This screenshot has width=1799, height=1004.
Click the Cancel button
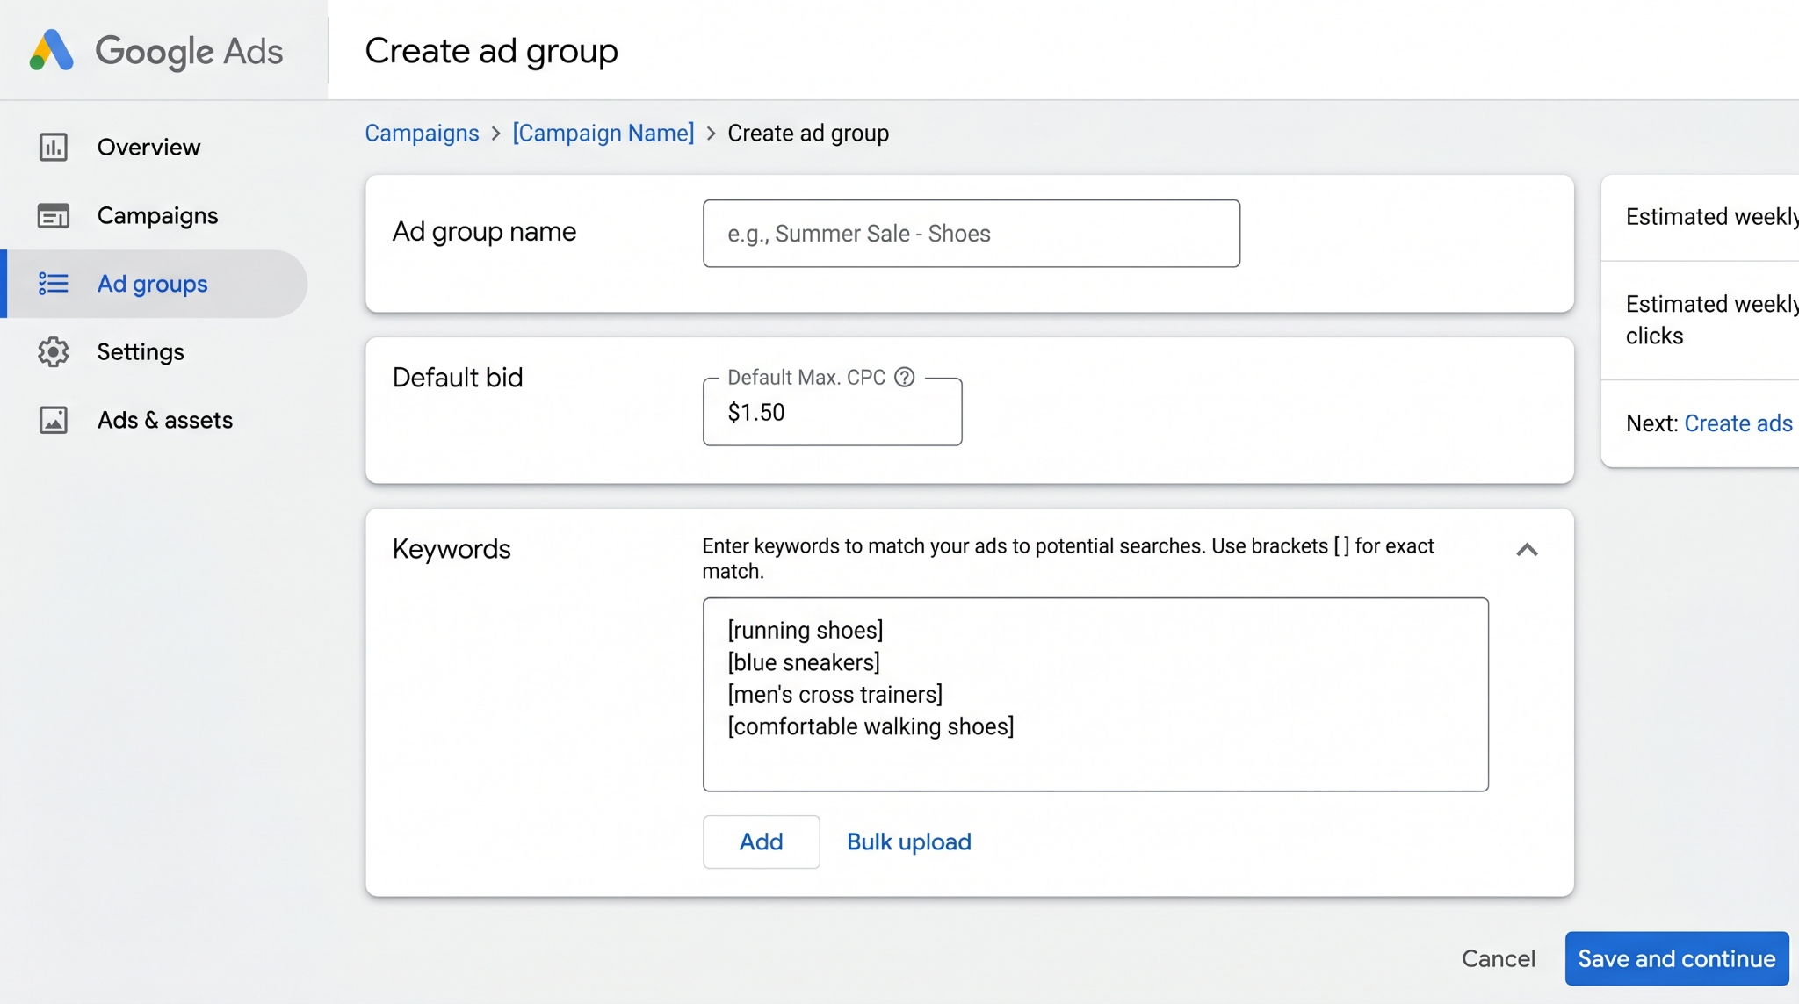(1499, 958)
